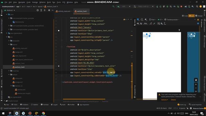This screenshot has height=116, width=206.
Task: Click Infer Constraints magic wand icon
Action: click(x=154, y=24)
